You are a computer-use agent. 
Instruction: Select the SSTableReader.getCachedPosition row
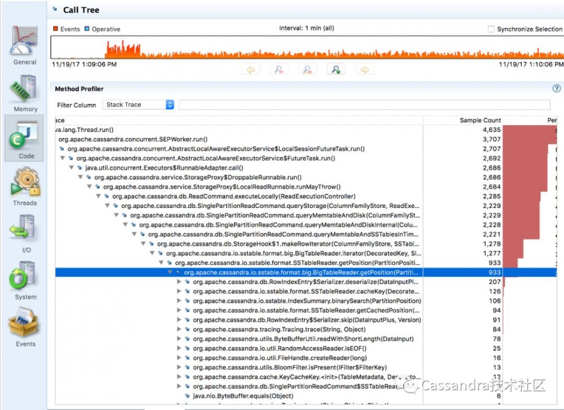(x=306, y=310)
